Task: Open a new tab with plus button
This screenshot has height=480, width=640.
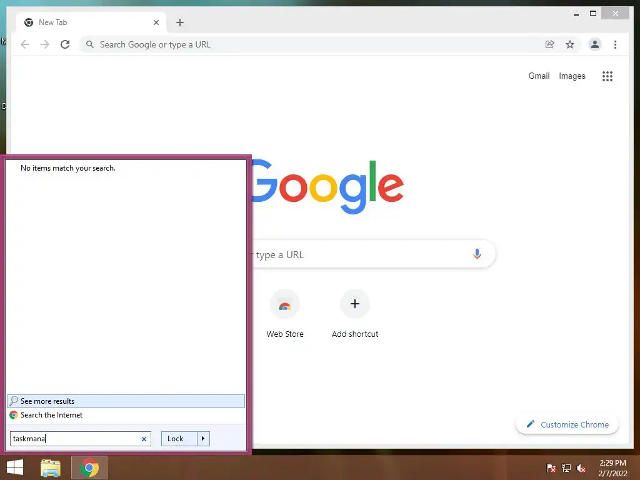Action: coord(180,22)
